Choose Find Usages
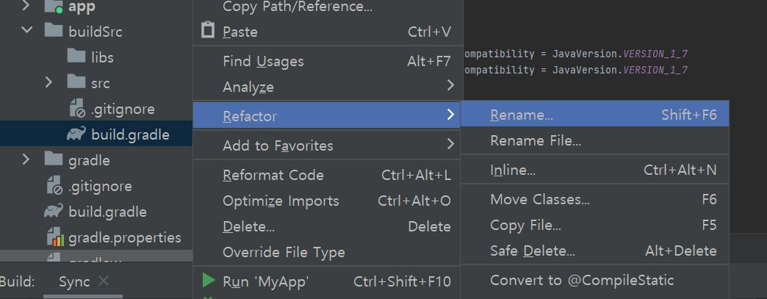 tap(328, 61)
